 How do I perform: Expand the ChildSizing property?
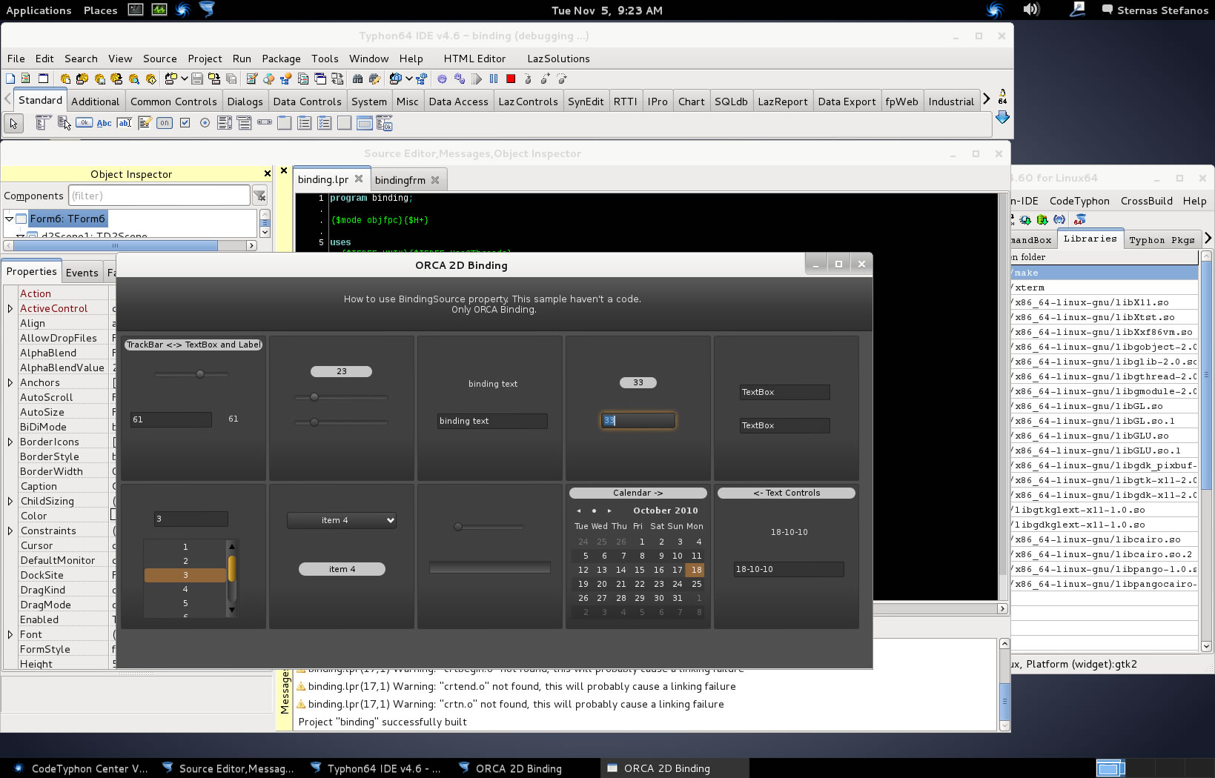tap(10, 501)
